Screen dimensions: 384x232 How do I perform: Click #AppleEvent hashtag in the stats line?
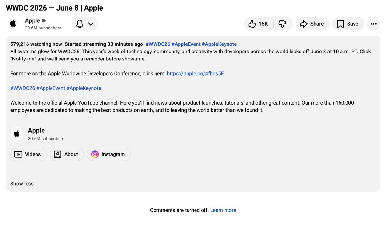[186, 44]
